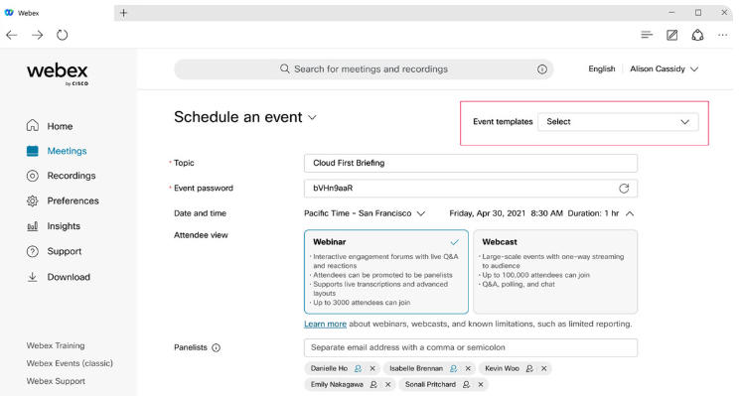Go to Home in the sidebar

point(50,126)
